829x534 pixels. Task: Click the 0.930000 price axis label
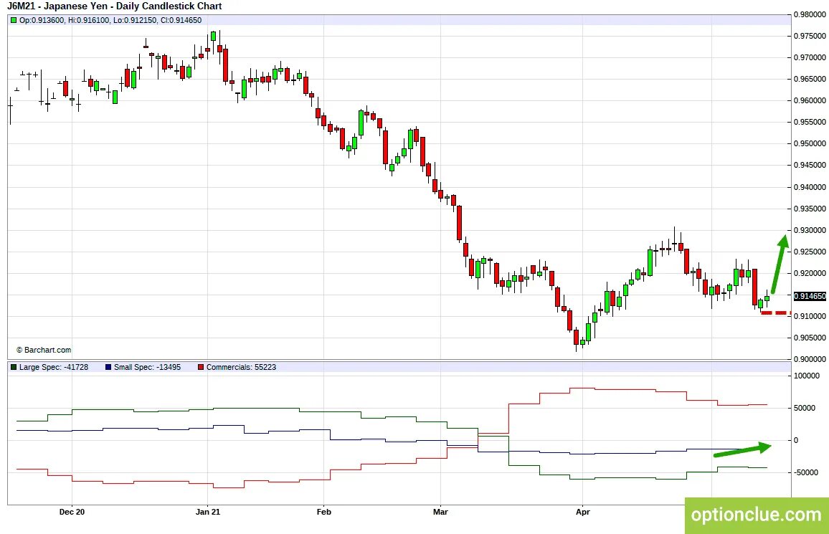click(x=810, y=230)
